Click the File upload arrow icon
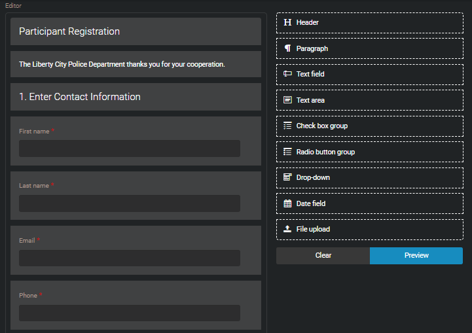This screenshot has width=472, height=333. pos(287,229)
